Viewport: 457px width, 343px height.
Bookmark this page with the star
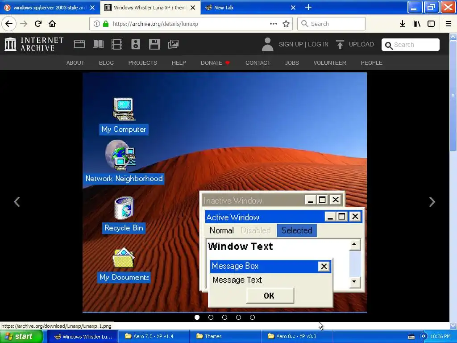click(x=286, y=24)
